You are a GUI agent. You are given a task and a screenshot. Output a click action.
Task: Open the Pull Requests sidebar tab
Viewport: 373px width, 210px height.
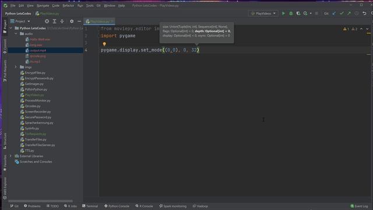[5, 71]
